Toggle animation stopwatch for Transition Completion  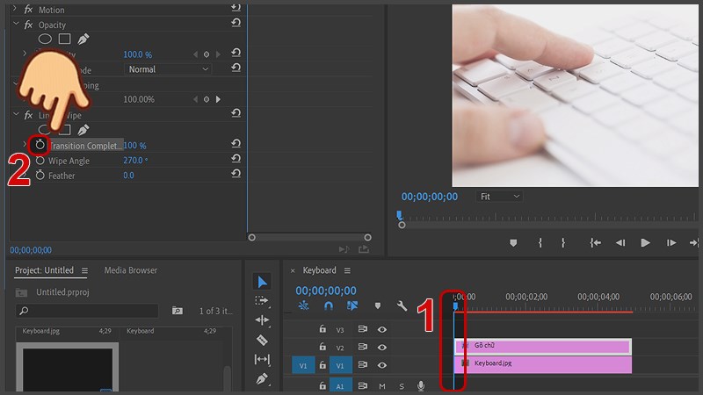[x=40, y=145]
